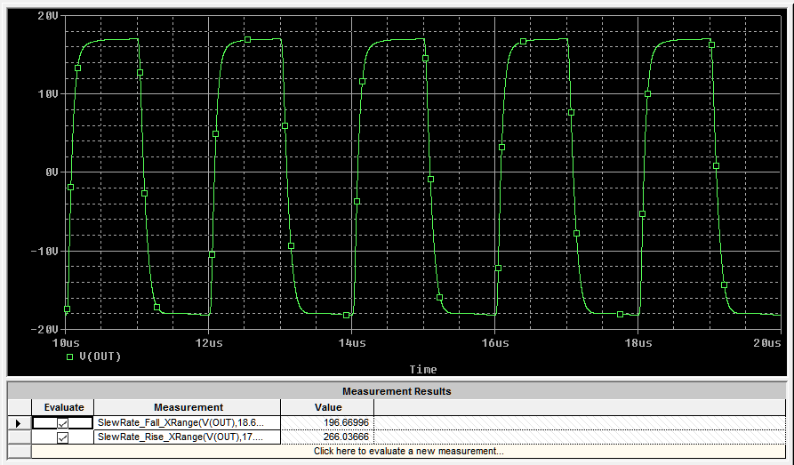Click the 14us x-axis label
794x465 pixels.
click(x=352, y=343)
